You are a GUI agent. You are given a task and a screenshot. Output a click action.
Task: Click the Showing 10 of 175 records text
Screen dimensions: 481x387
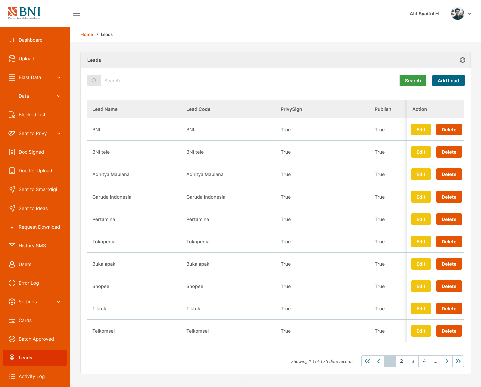coord(322,361)
